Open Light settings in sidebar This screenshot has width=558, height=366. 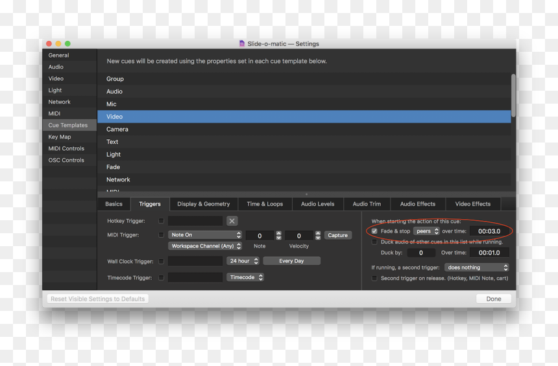[69, 90]
